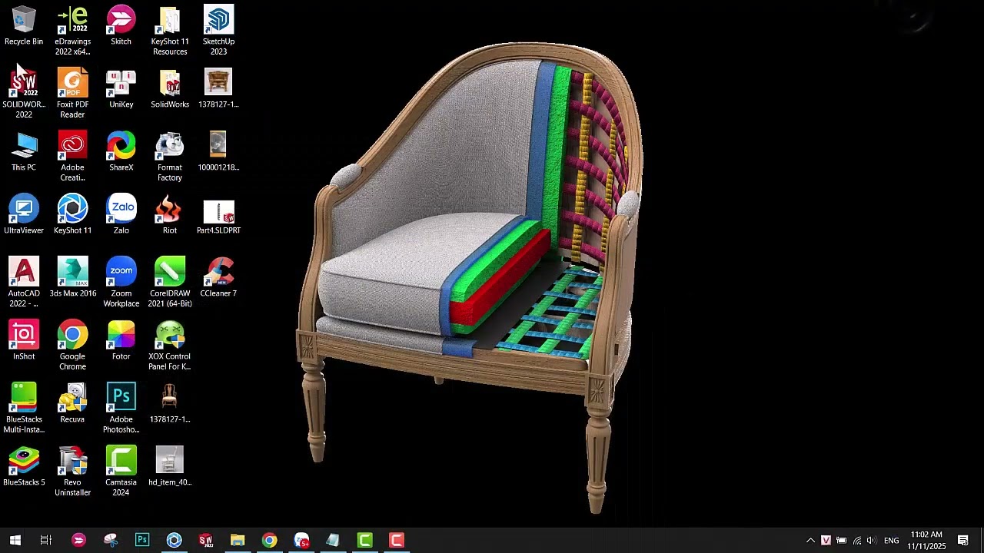Open the Zalo desktop shortcut
The image size is (984, 553).
(x=121, y=215)
